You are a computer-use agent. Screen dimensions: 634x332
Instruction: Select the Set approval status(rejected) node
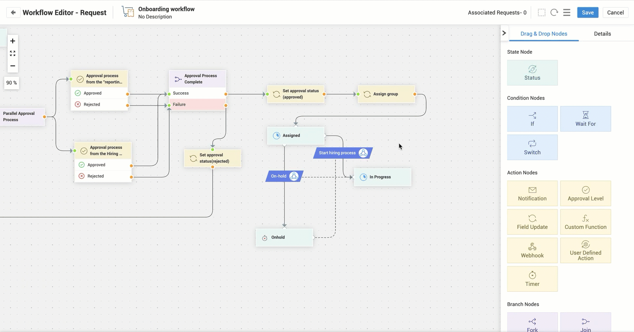(212, 158)
